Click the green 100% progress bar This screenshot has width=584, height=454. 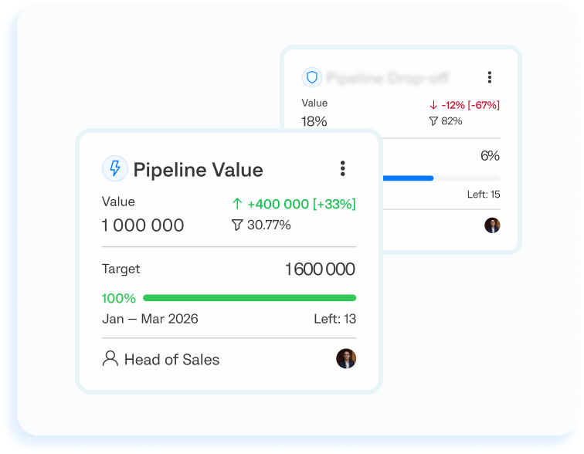pos(250,298)
